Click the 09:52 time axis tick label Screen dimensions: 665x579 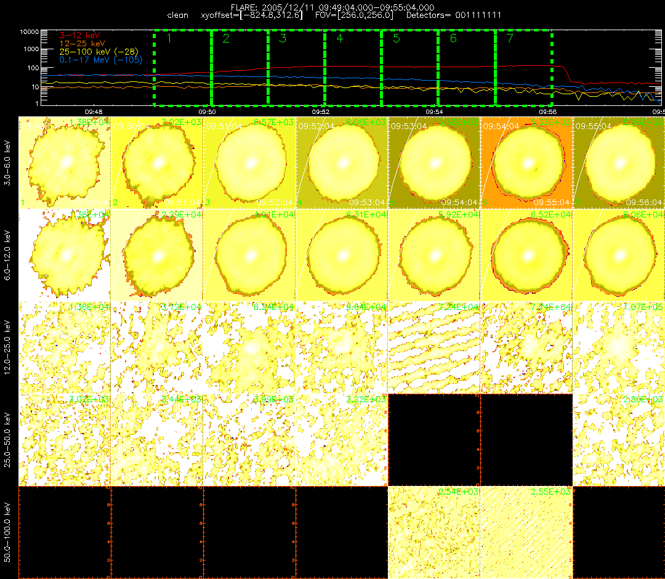[321, 112]
